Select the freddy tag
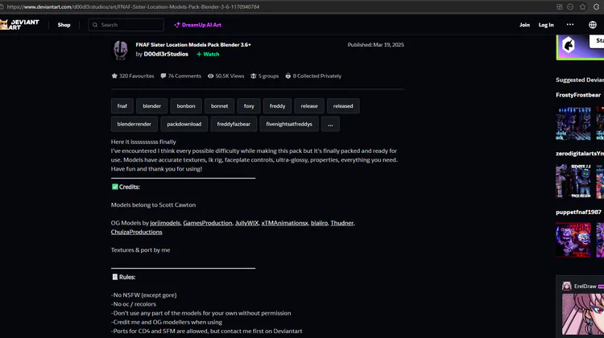 pyautogui.click(x=277, y=106)
